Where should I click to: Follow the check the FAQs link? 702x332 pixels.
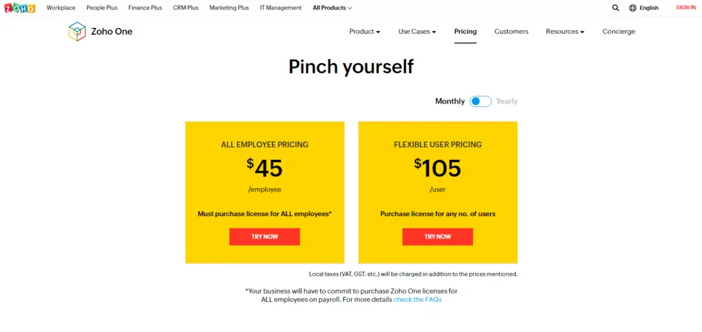[417, 299]
